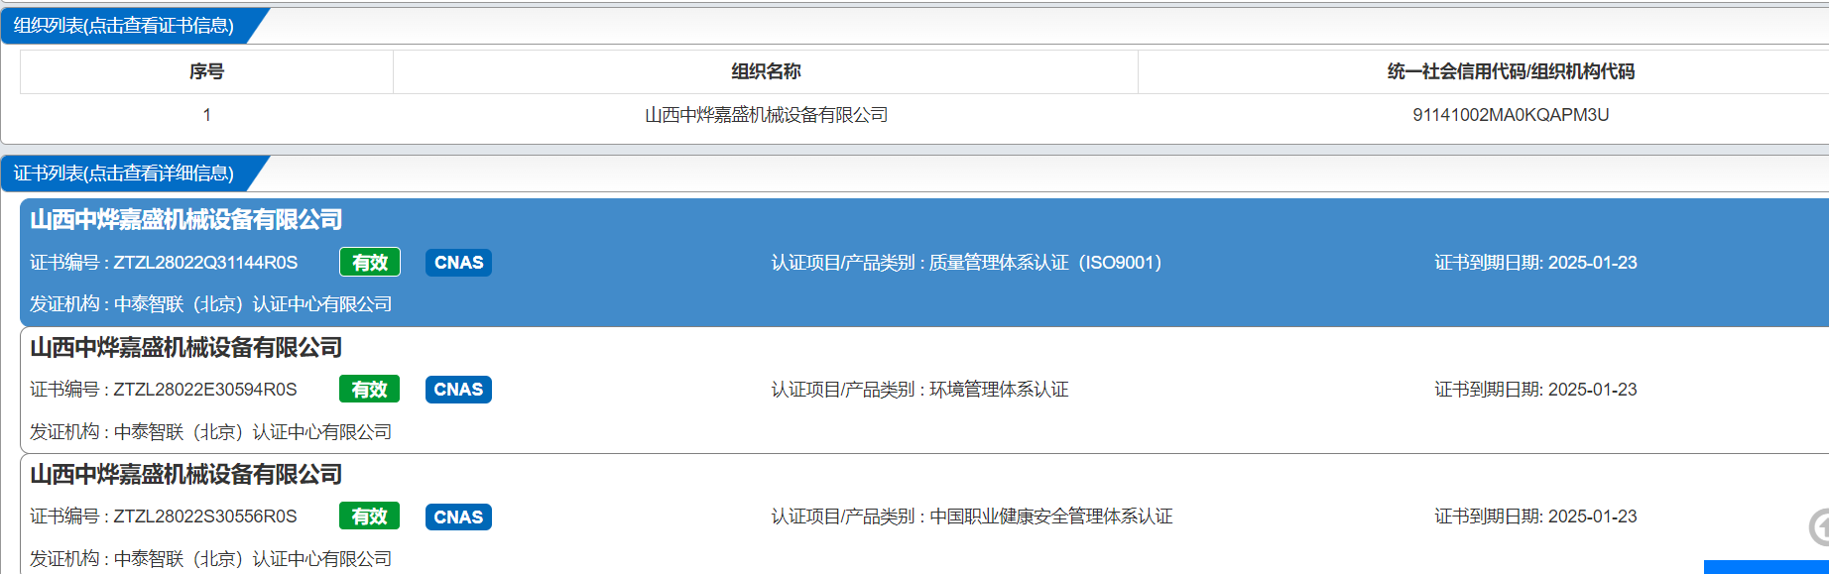
Task: Select credit code 91141002MA0KQAPM3U
Action: 1511,115
